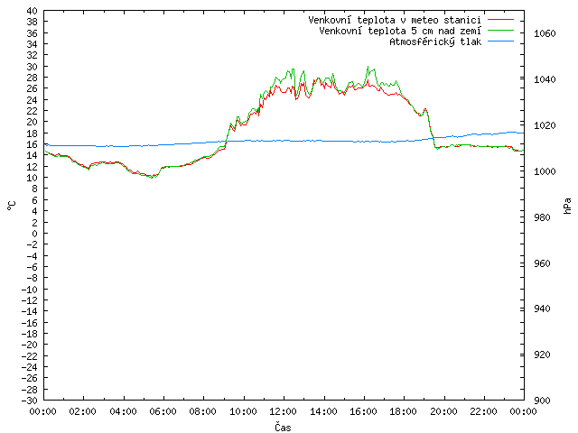578x433 pixels.
Task: Click the 02:00 time axis label
Action: point(82,411)
